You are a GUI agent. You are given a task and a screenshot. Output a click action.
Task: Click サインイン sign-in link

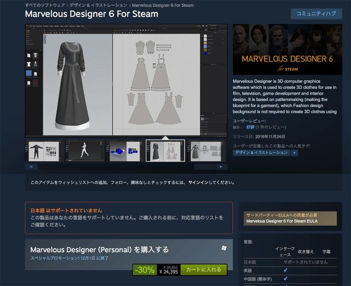pos(198,183)
